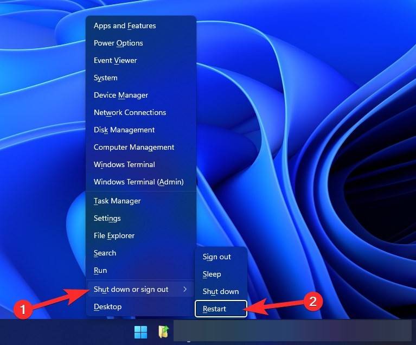Open Device Manager
This screenshot has height=345, width=416.
141,95
